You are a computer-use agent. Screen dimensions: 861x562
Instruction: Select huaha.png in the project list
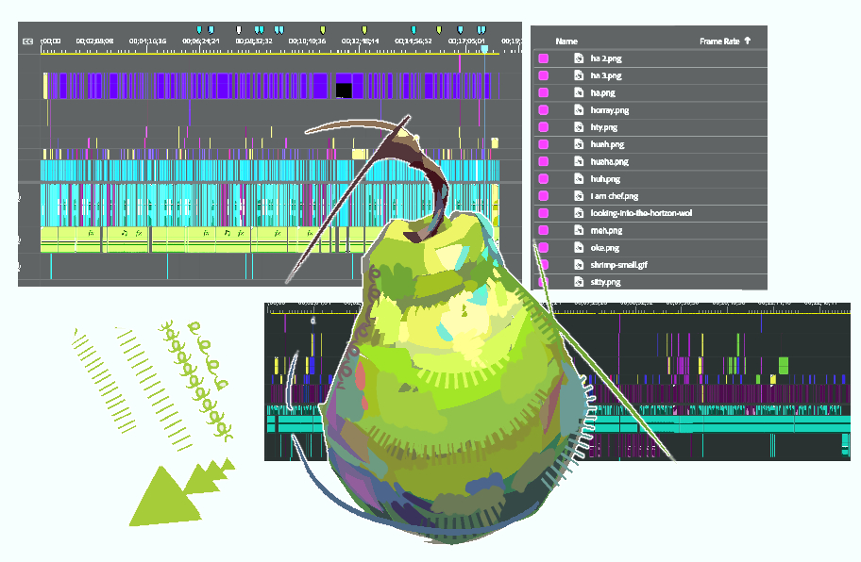pos(609,162)
